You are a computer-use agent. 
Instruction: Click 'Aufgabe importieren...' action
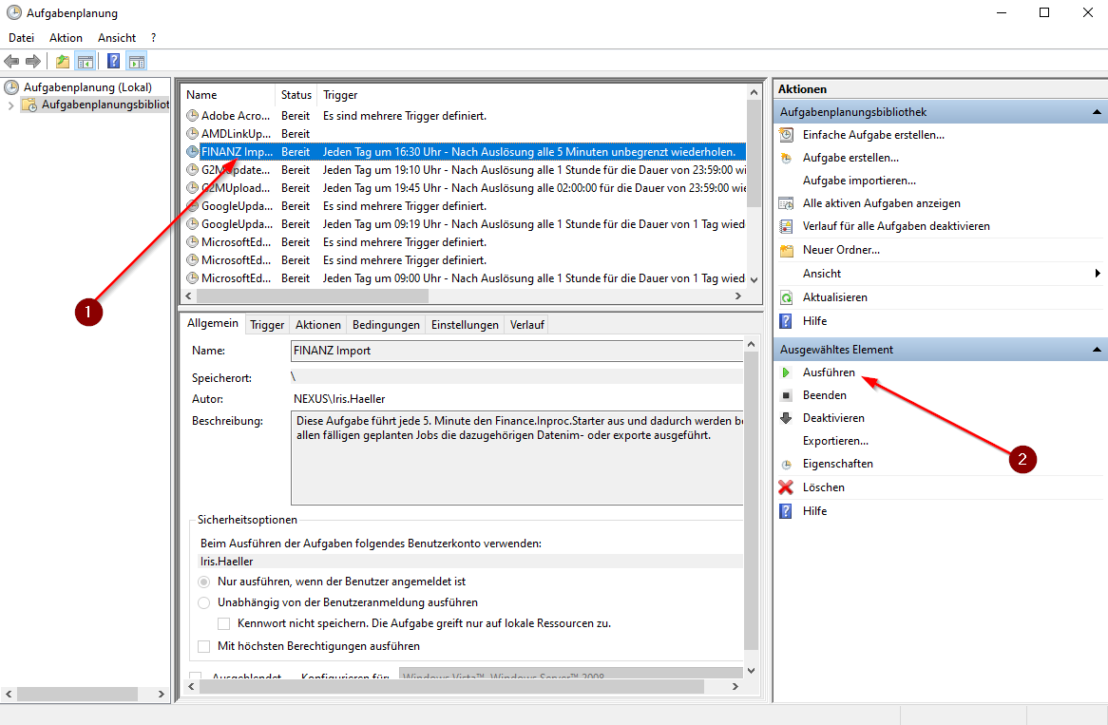point(859,181)
